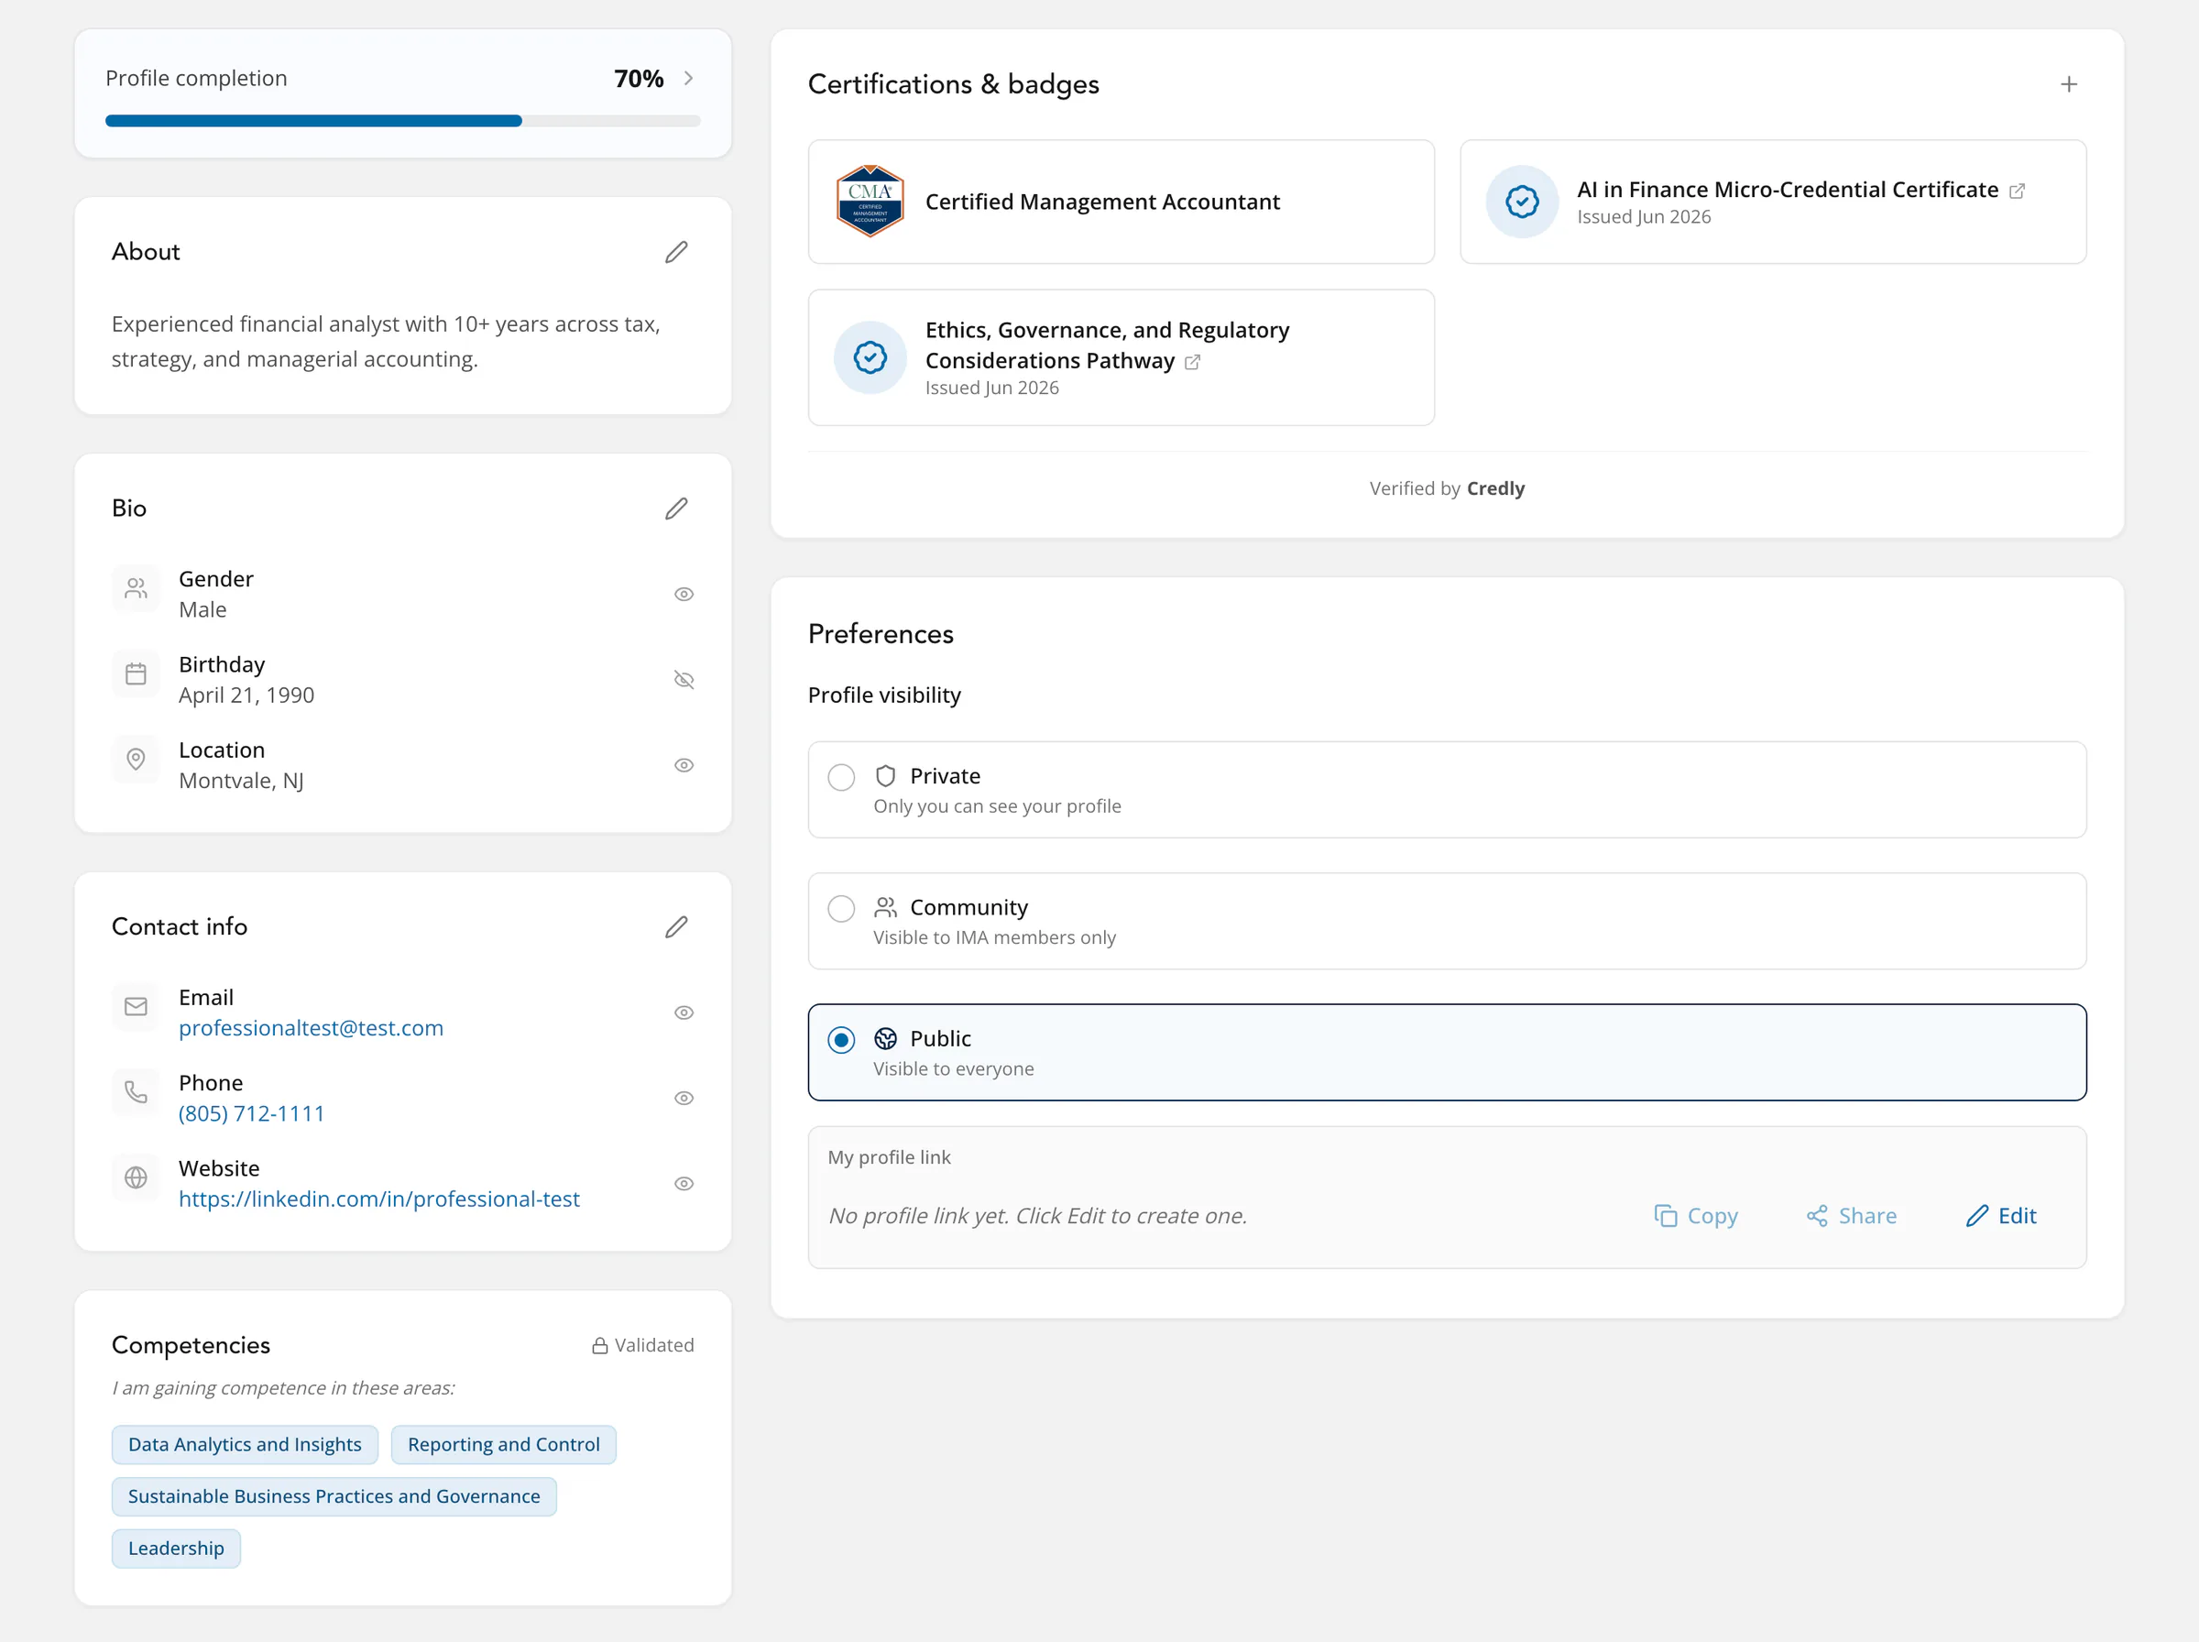Select Data Analytics and Insights tag
This screenshot has height=1642, width=2199.
(x=245, y=1445)
